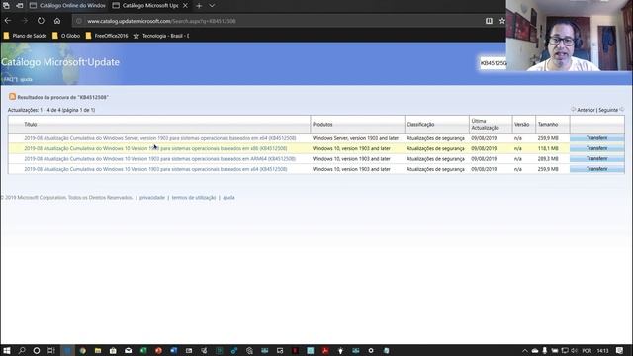The width and height of the screenshot is (633, 356).
Task: Open termos de utilização footer link
Action: coord(194,198)
